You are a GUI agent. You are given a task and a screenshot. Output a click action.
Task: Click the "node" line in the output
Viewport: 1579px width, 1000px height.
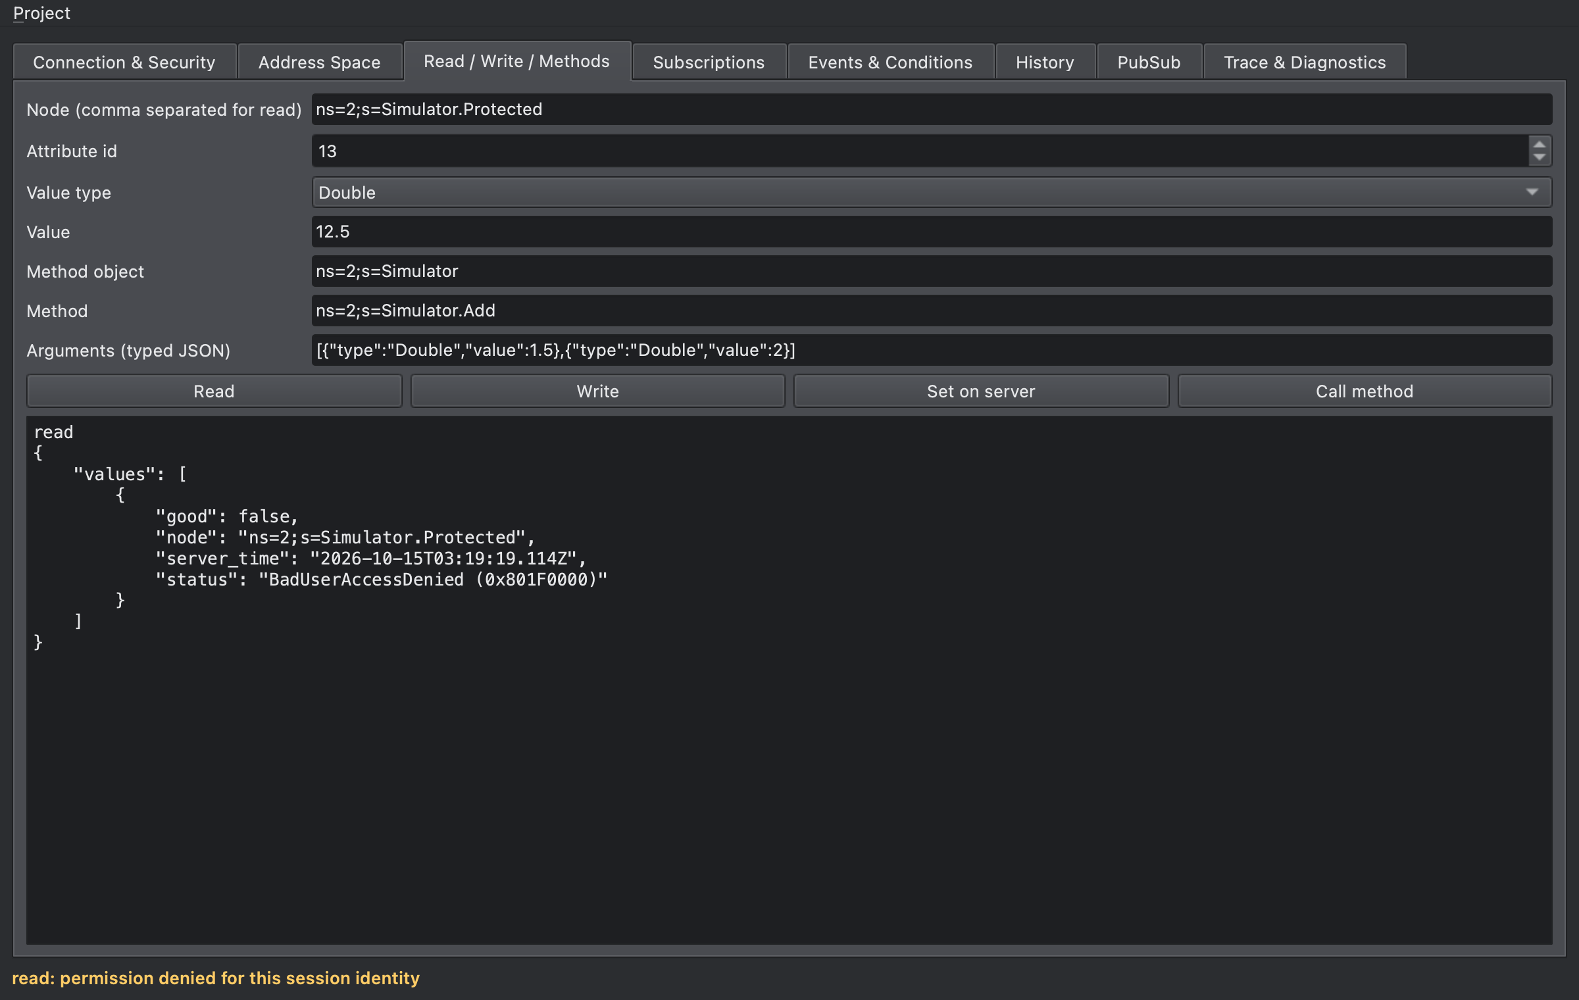click(x=345, y=537)
